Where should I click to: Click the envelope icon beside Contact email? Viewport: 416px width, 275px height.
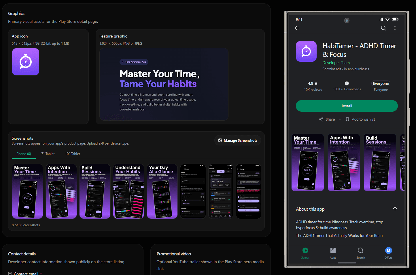[x=10, y=274]
